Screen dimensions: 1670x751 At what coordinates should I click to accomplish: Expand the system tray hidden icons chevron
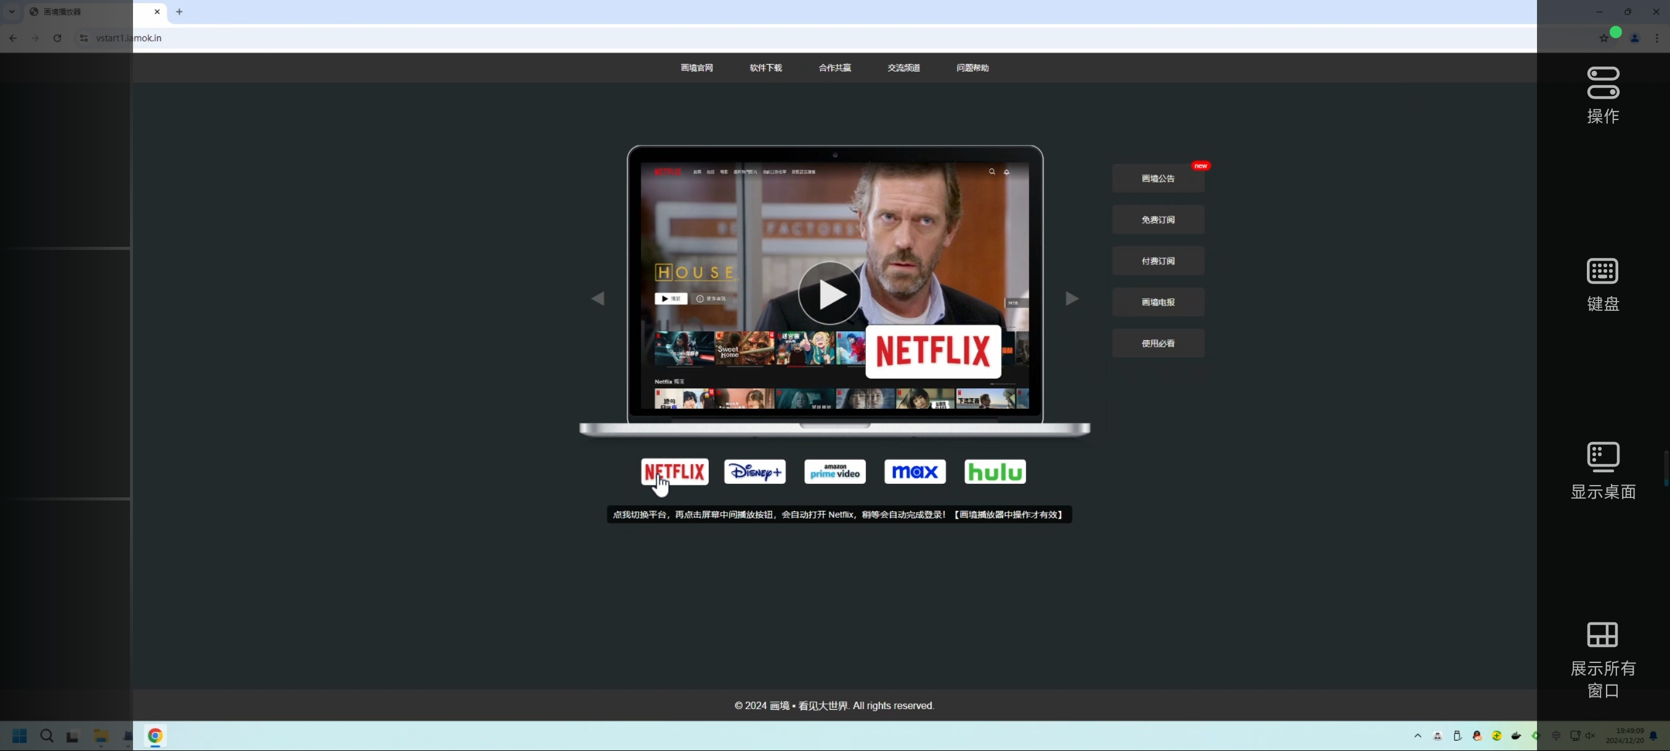pos(1418,736)
